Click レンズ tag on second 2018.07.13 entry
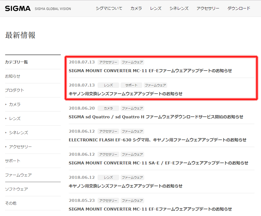 pyautogui.click(x=108, y=85)
